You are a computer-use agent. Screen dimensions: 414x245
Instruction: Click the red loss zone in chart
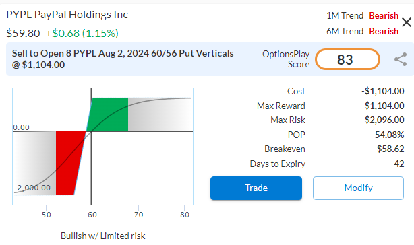click(x=69, y=163)
